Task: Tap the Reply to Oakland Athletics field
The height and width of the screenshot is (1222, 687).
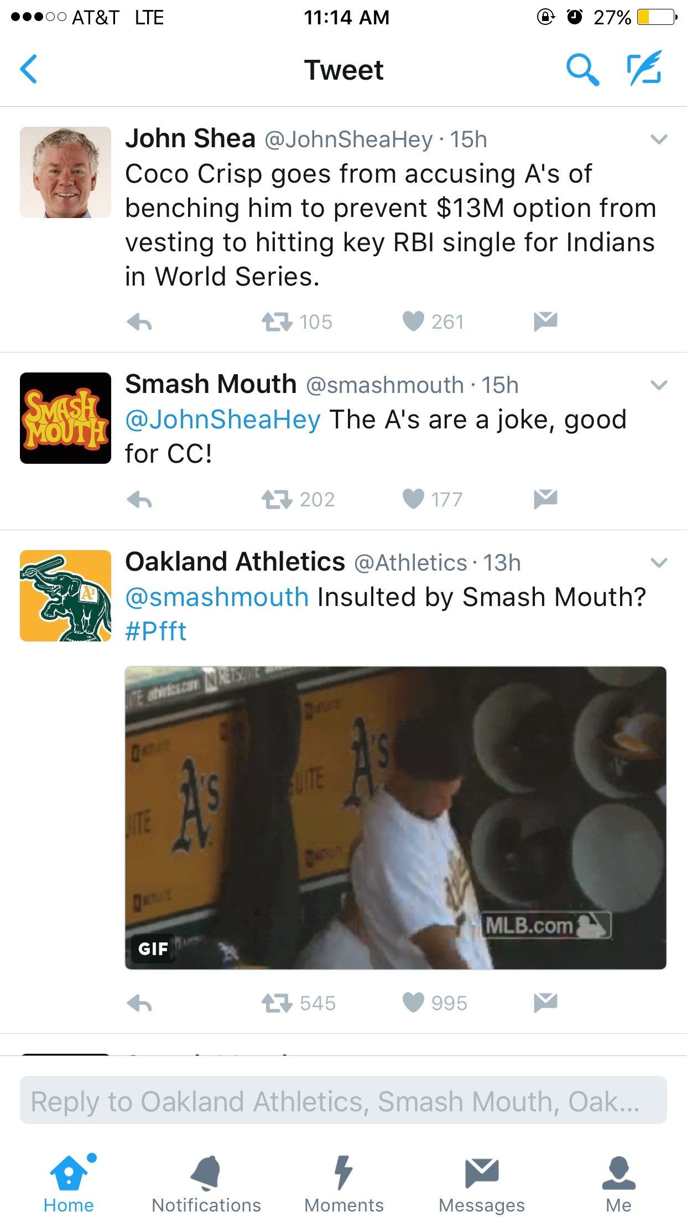Action: [x=343, y=1100]
